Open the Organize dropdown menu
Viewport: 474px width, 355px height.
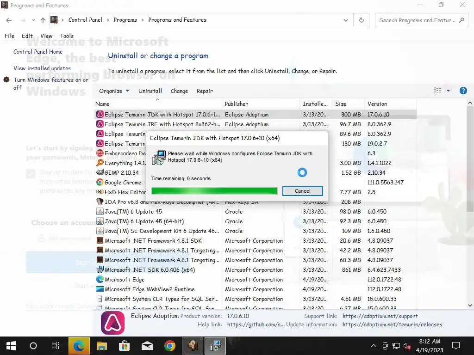point(114,91)
